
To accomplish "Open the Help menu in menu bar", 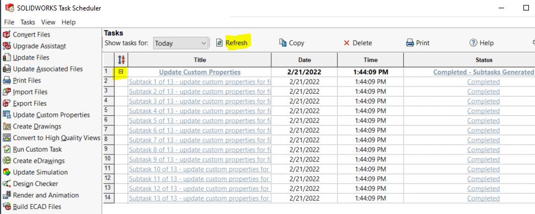I will (68, 22).
